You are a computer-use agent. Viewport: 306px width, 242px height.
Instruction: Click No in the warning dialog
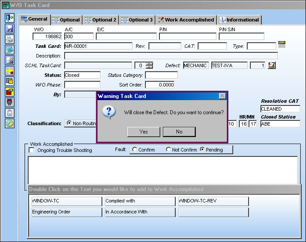point(179,132)
